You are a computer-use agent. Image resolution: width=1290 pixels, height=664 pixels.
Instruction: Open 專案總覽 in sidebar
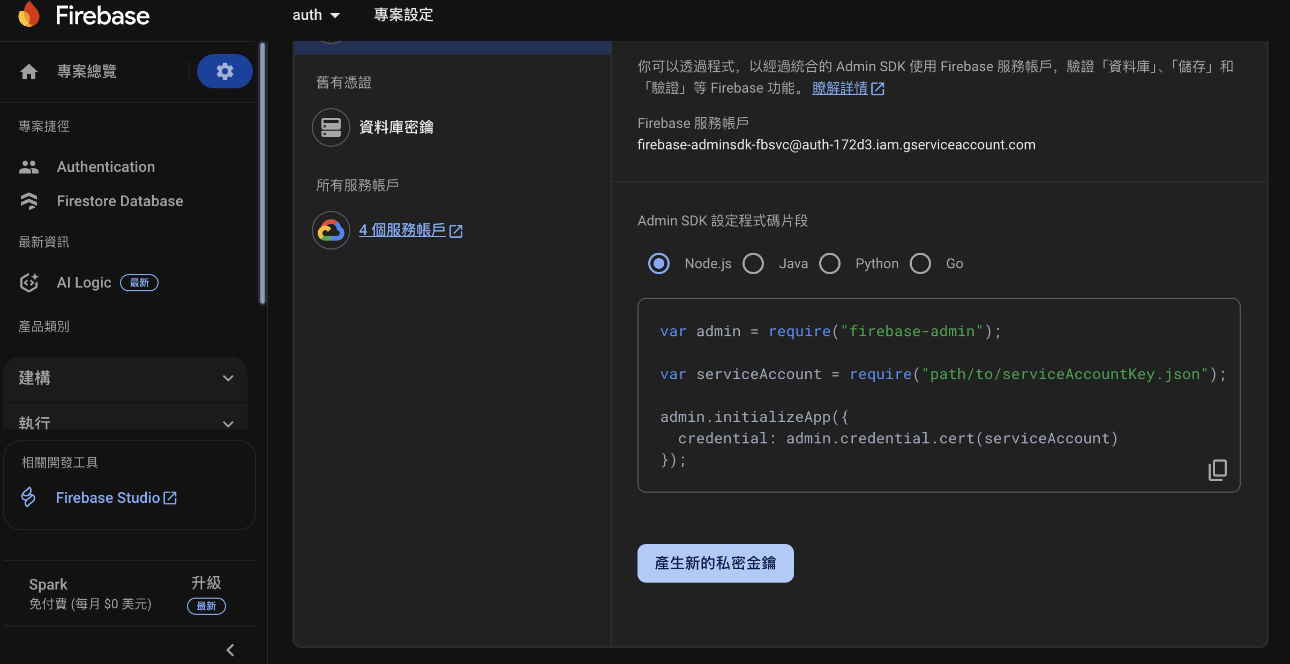pos(87,71)
